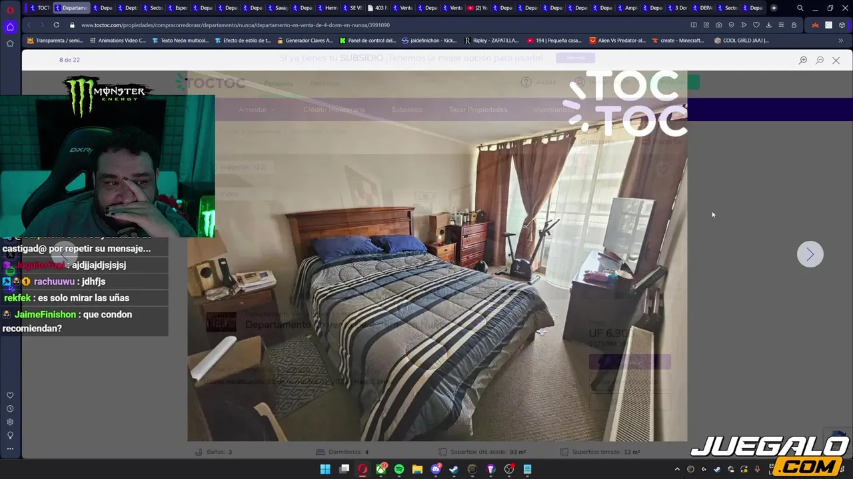Screen dimensions: 853x479
Task: Open the 'Panel de control del...' bookmark
Action: (367, 41)
